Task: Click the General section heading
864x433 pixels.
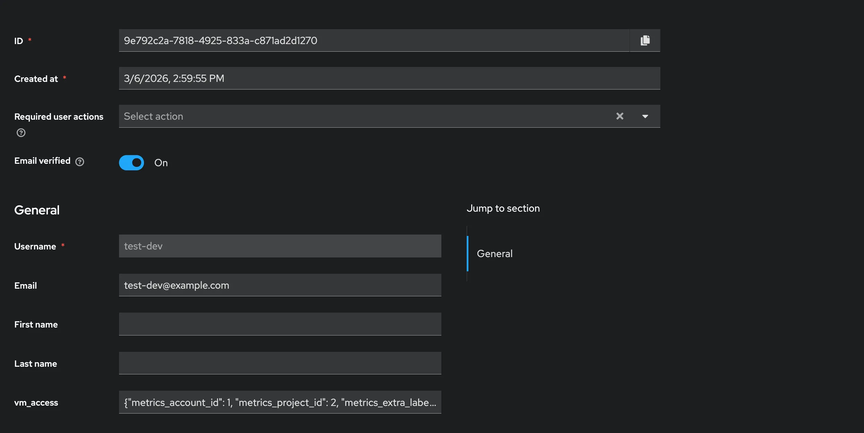Action: [x=37, y=210]
